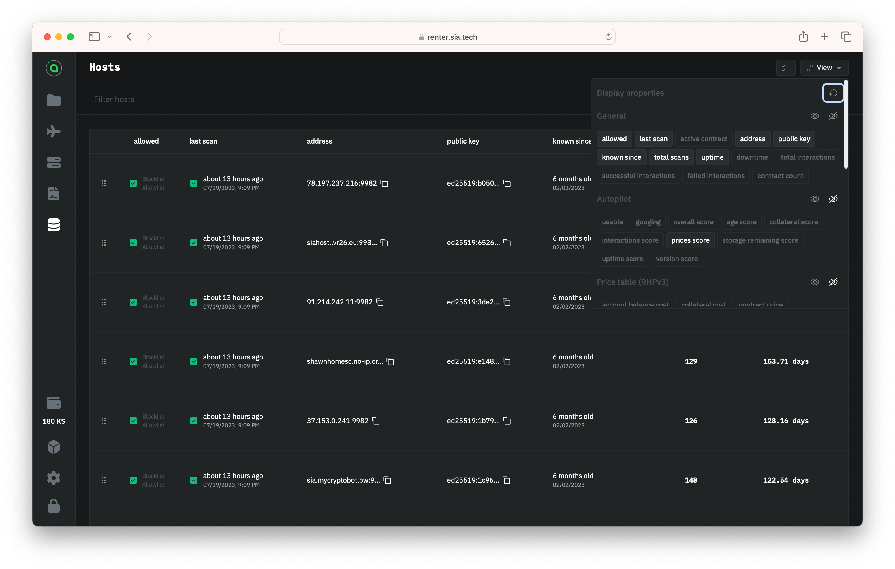Copy public key ed25519:e148...

[507, 362]
